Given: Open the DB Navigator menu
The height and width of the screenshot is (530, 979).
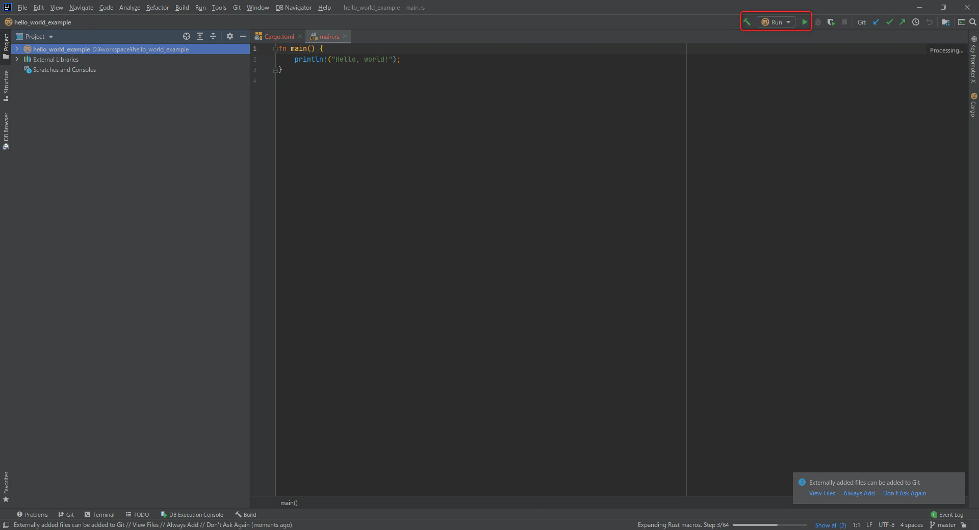Looking at the screenshot, I should (x=294, y=7).
